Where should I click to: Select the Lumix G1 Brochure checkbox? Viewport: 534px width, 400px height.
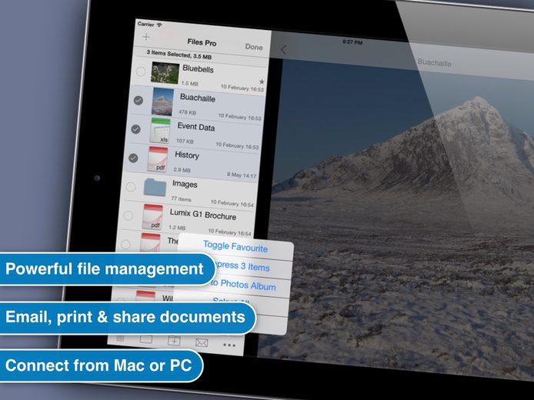(x=128, y=215)
